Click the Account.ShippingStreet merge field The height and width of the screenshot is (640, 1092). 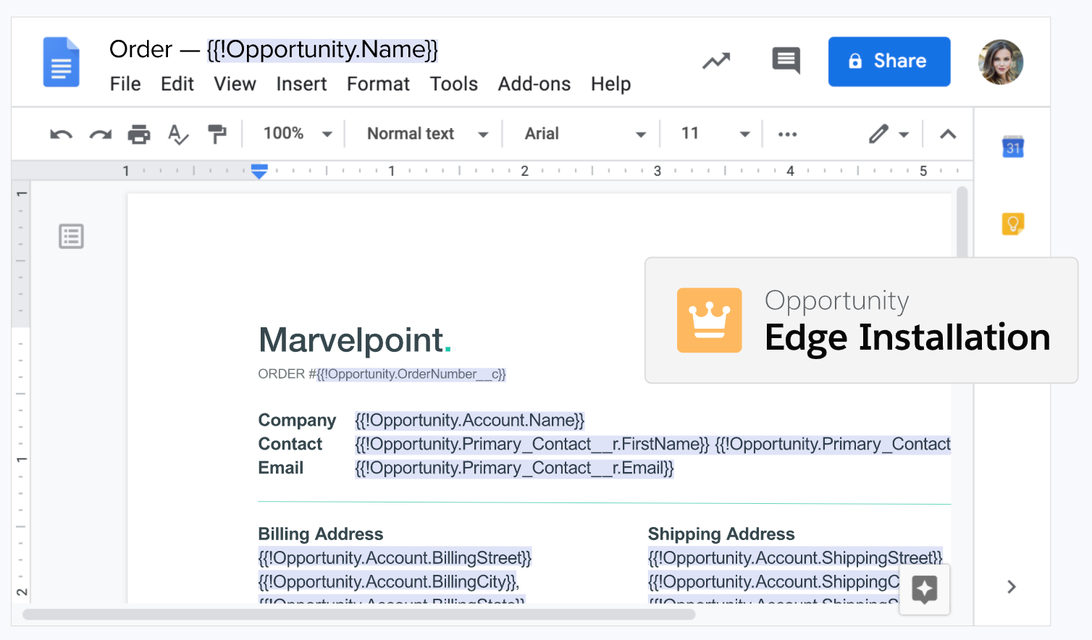click(x=795, y=558)
